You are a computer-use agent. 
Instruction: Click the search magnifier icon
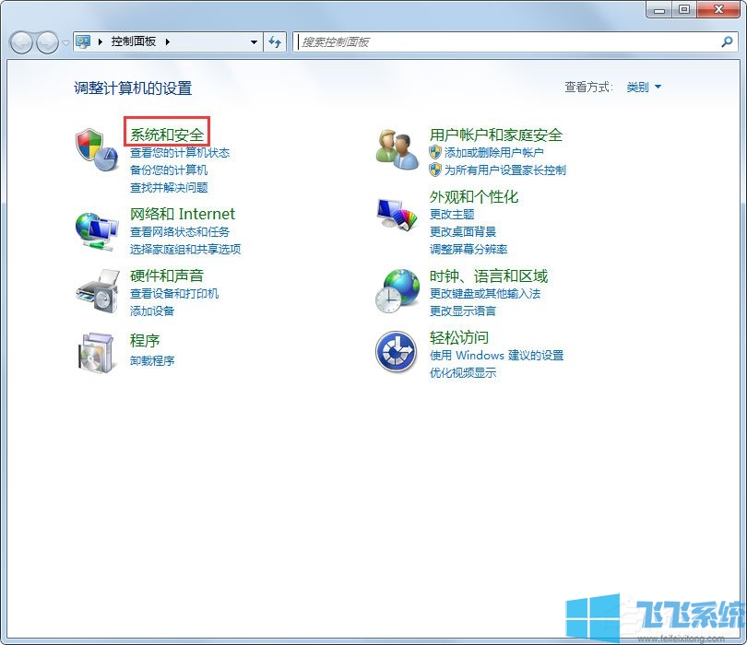point(727,41)
